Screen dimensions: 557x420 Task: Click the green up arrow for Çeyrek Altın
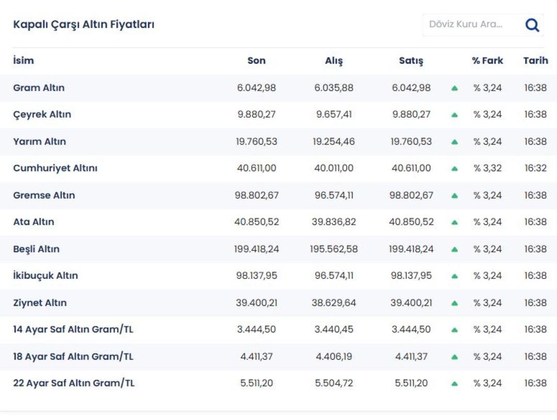454,115
